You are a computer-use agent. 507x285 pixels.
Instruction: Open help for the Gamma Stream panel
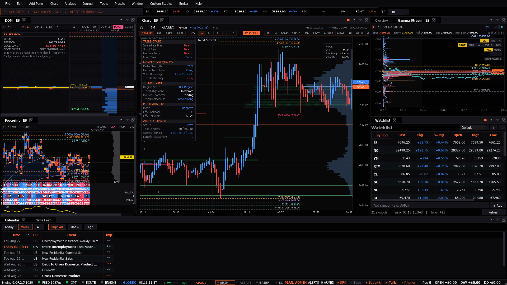pos(491,20)
